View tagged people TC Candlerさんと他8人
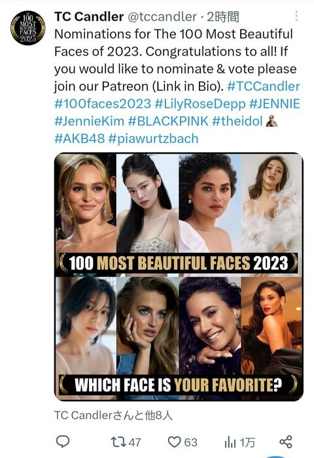 (x=113, y=415)
